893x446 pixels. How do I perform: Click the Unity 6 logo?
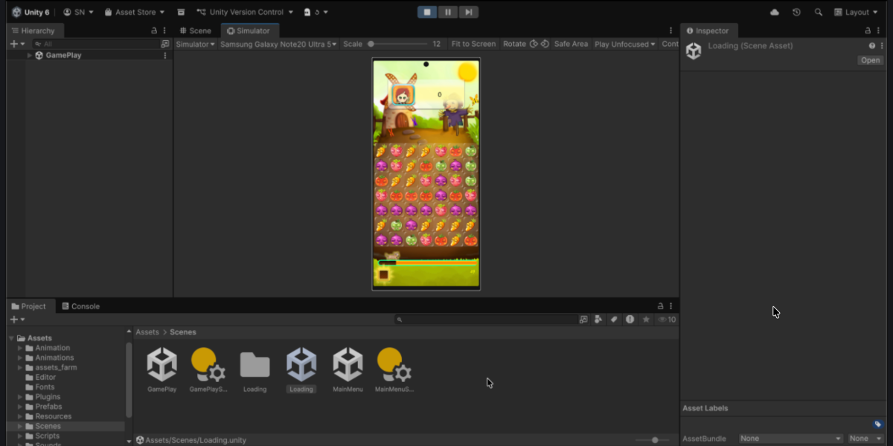click(30, 12)
